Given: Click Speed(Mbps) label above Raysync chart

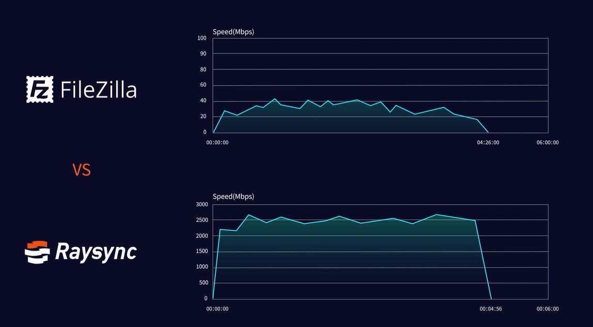Looking at the screenshot, I should (x=233, y=197).
